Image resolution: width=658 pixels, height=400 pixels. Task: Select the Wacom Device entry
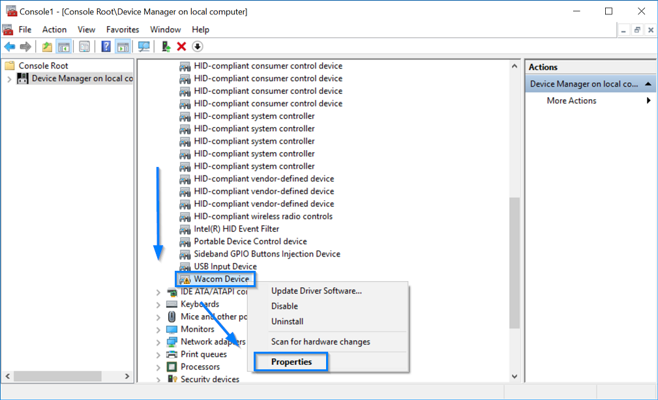coord(221,279)
